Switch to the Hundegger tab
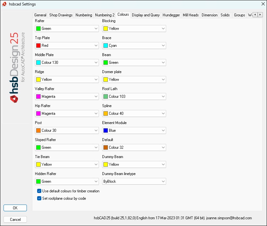 pos(171,15)
